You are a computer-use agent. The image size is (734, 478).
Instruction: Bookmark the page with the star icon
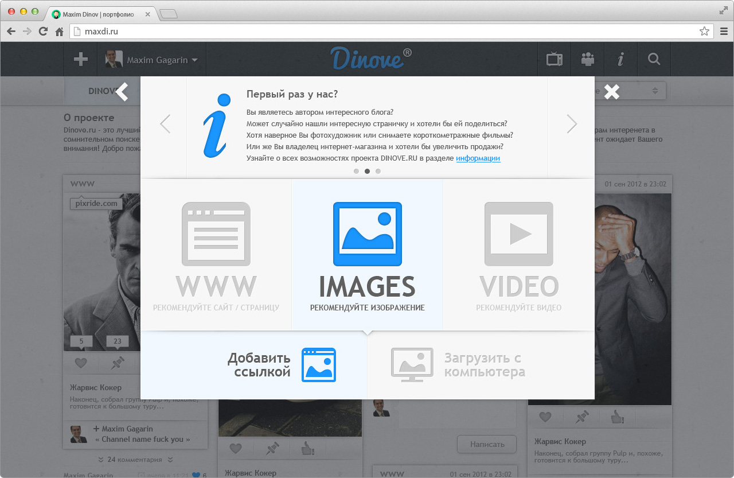tap(704, 32)
